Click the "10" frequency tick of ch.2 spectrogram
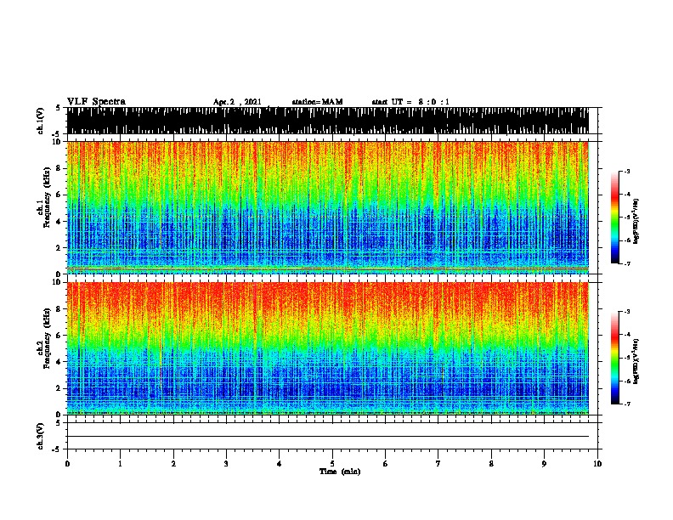Viewport: 673px width, 520px height. pyautogui.click(x=57, y=282)
